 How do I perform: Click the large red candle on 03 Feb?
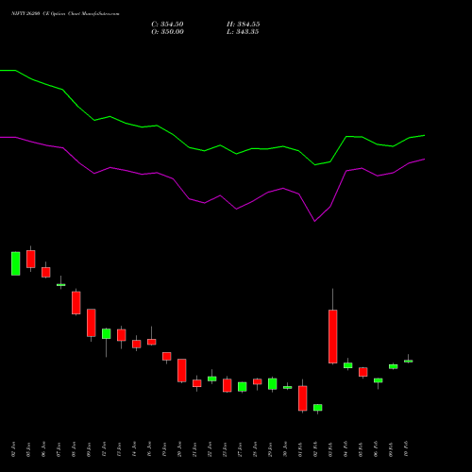coord(333,336)
